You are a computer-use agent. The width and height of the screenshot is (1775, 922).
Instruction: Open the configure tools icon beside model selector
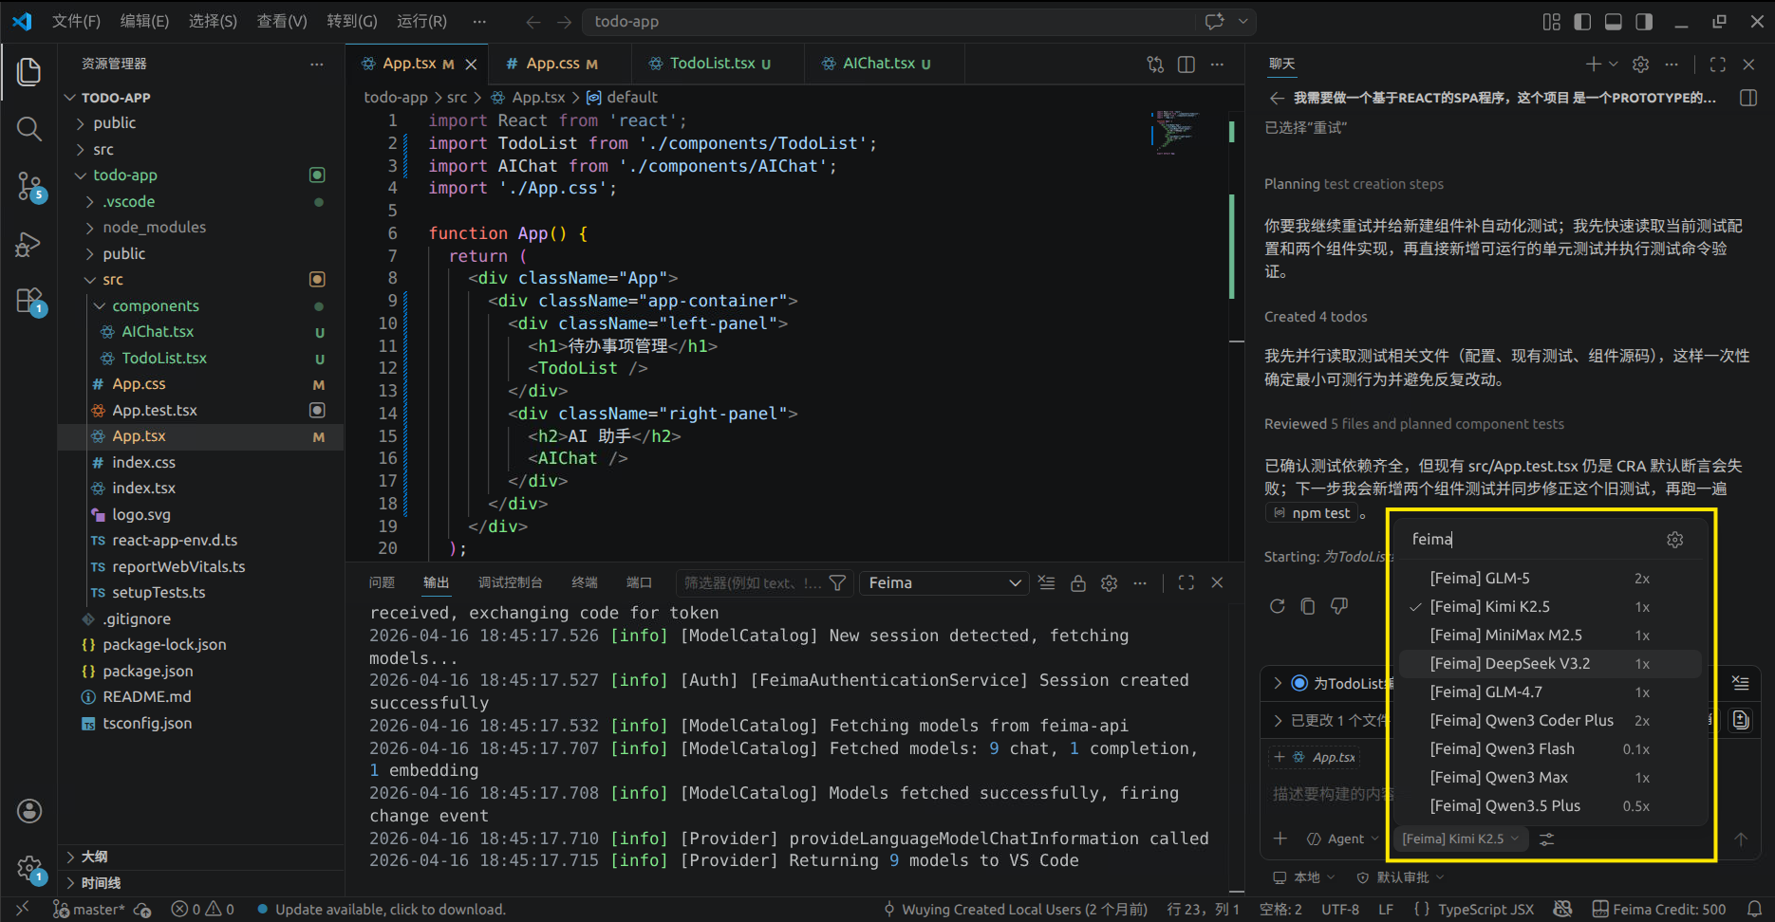[x=1547, y=839]
